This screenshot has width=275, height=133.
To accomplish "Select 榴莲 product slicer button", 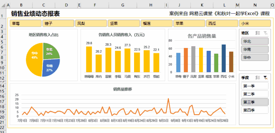I will tap(156, 23).
